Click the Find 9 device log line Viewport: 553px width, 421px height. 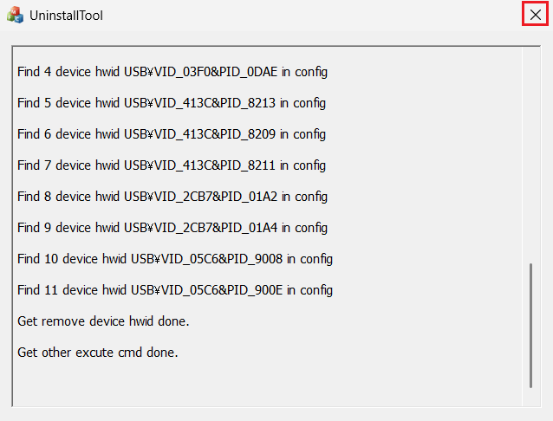[172, 228]
